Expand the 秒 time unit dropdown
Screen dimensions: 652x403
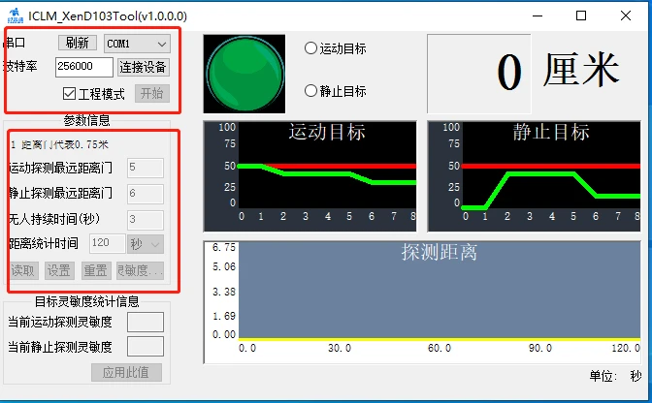tap(146, 244)
